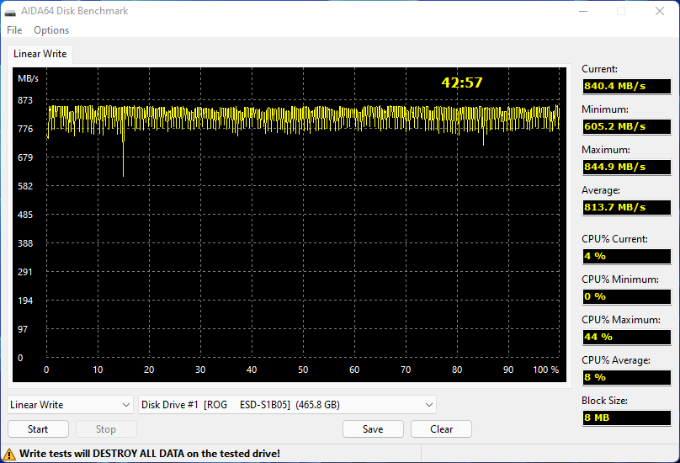Select the Linear Write tab
Screen dimensions: 680x463
(x=40, y=54)
